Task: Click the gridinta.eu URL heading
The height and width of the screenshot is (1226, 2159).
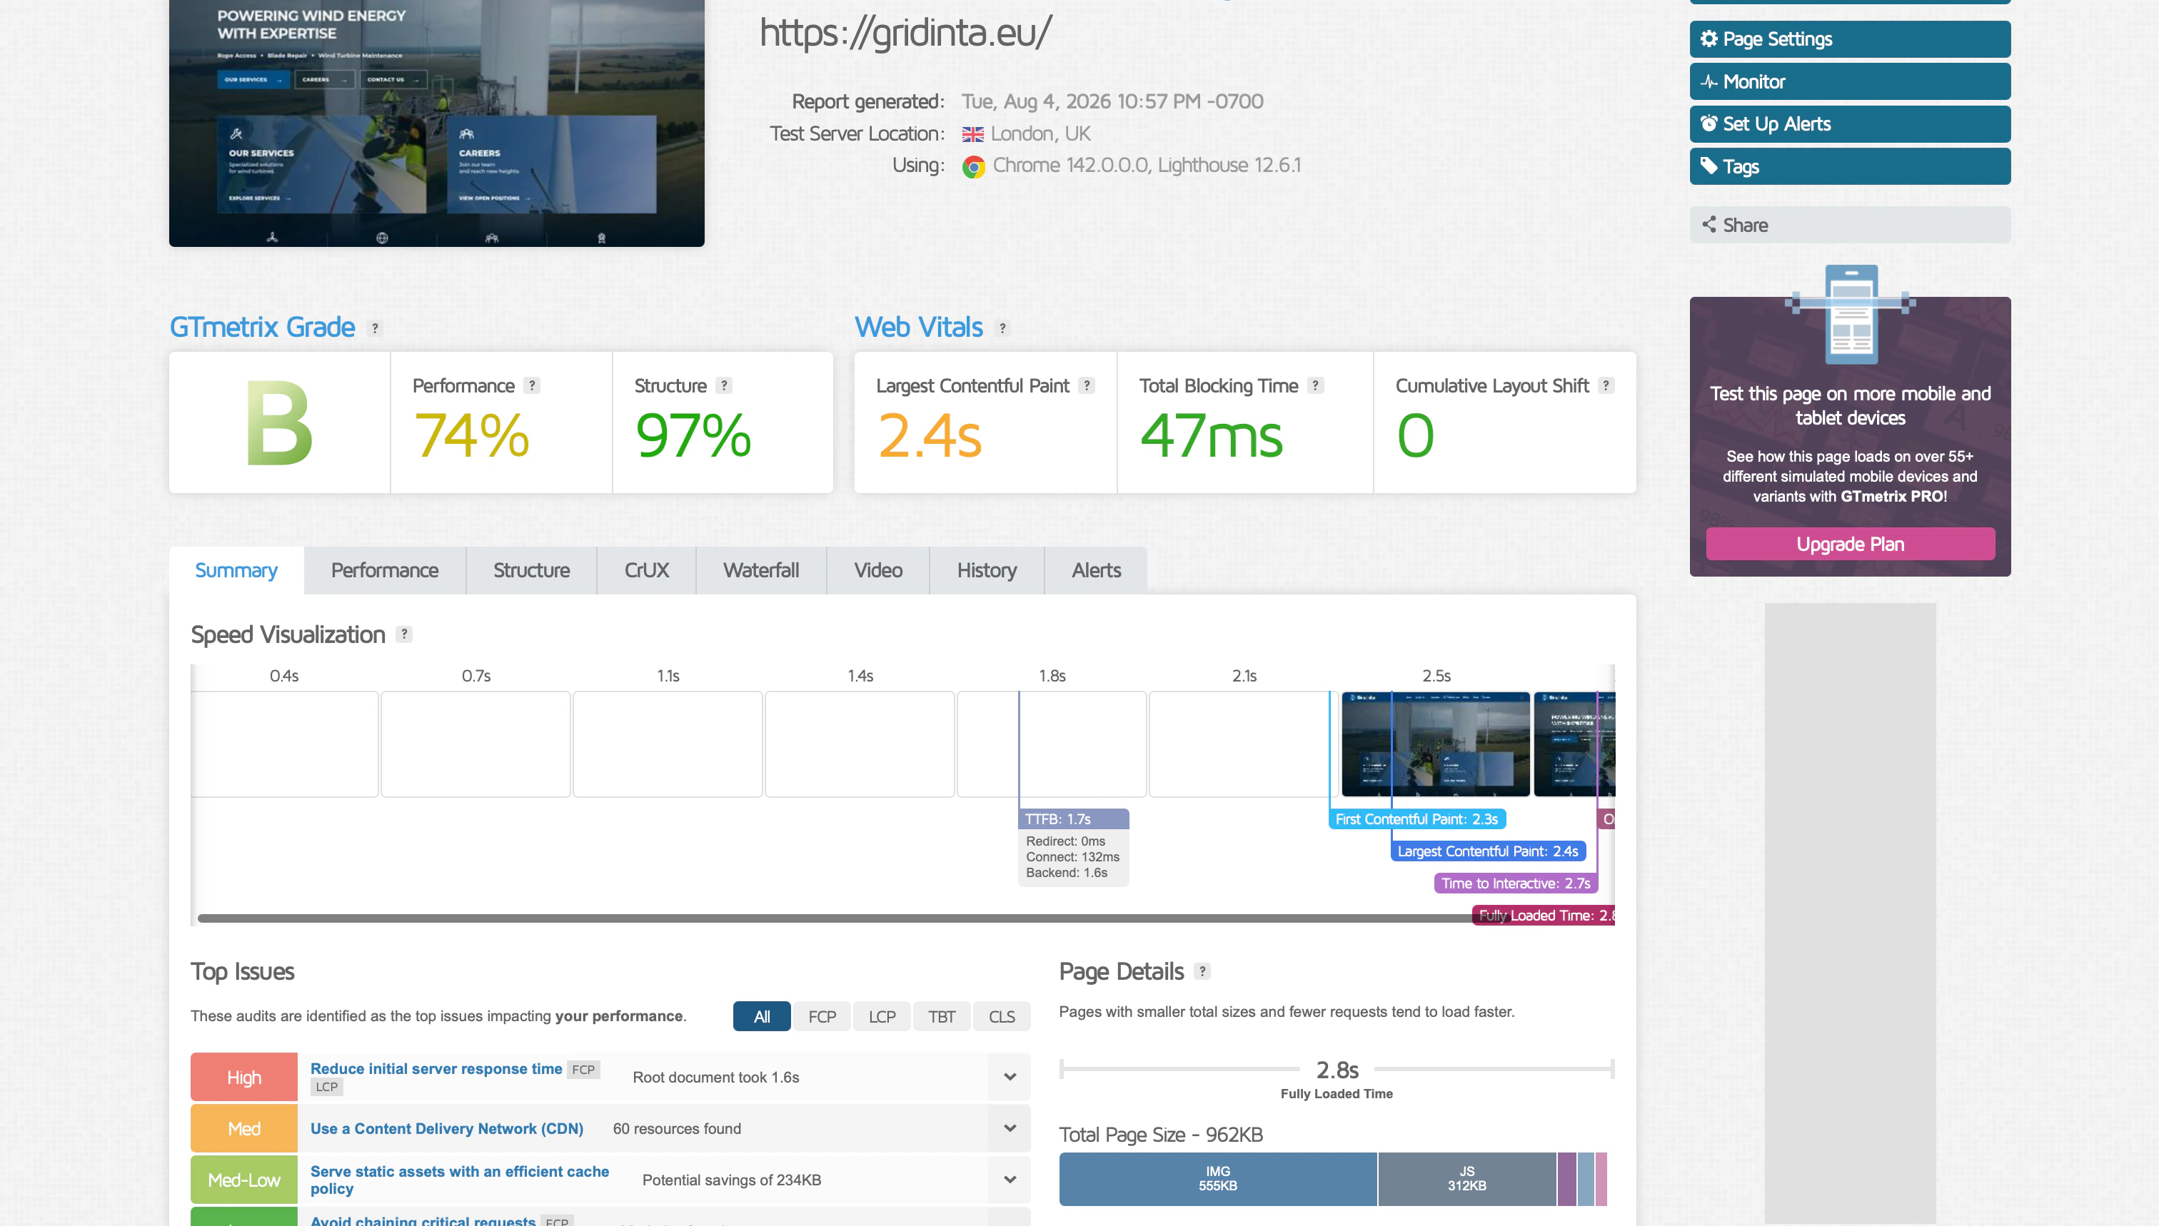Action: (x=905, y=32)
